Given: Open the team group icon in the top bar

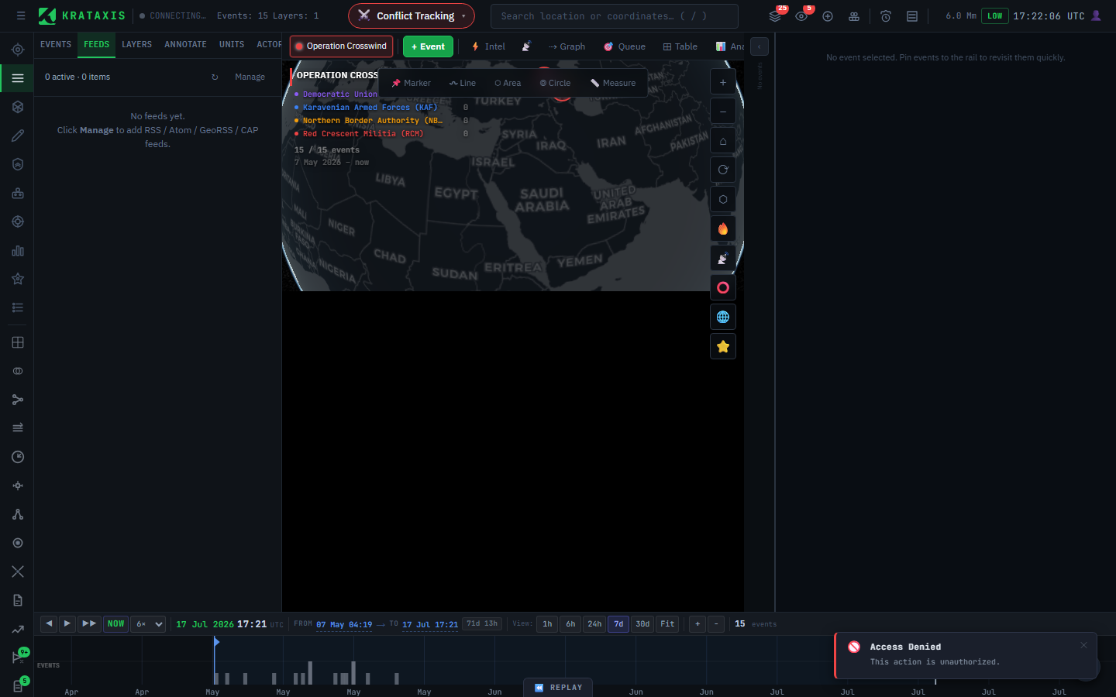Looking at the screenshot, I should pyautogui.click(x=854, y=15).
